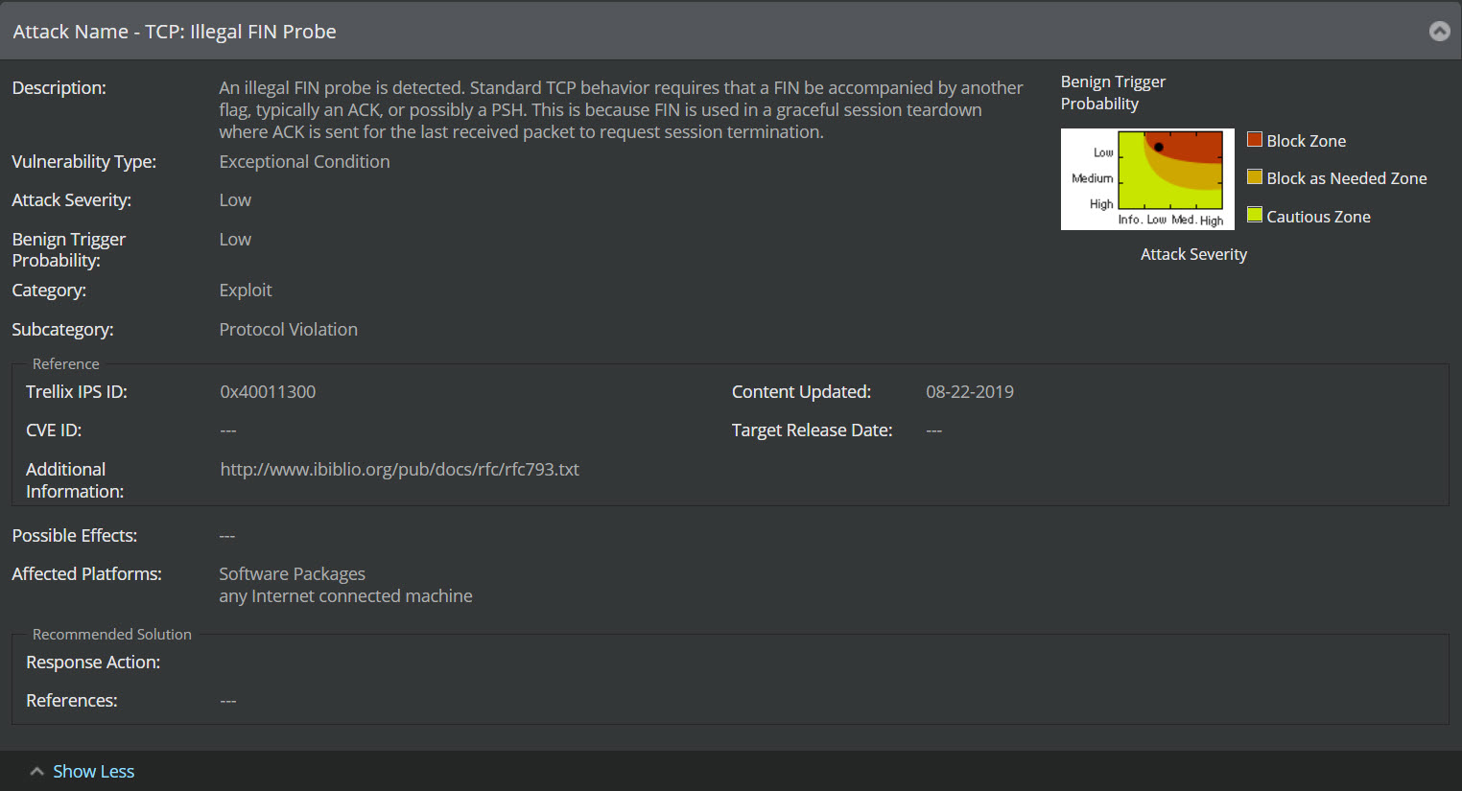Click the Attack Severity axis label
1462x791 pixels.
[1193, 254]
